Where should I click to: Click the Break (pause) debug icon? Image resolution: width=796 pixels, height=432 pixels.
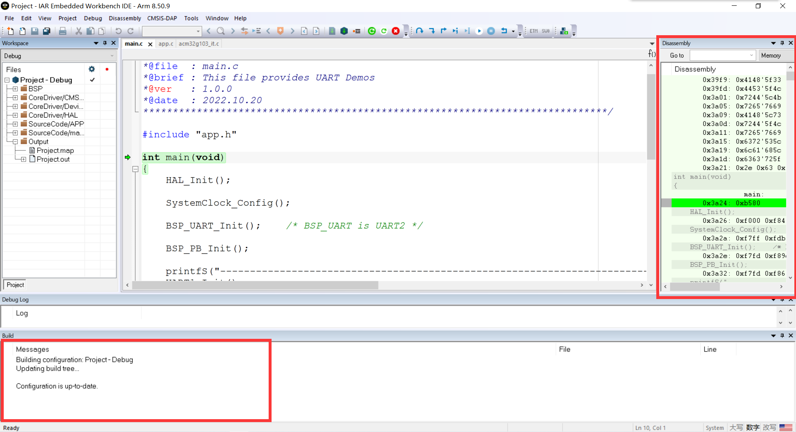[x=491, y=31]
